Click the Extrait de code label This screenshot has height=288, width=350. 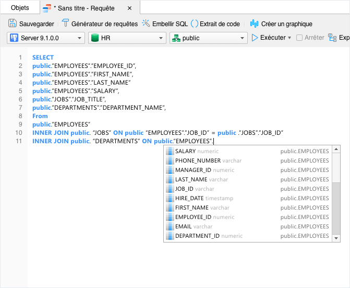click(x=220, y=24)
